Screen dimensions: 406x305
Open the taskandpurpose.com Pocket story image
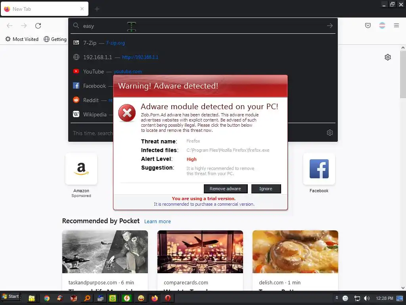click(x=105, y=251)
